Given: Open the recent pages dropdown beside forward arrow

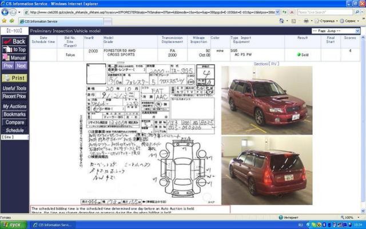Looking at the screenshot, I should pos(19,12).
